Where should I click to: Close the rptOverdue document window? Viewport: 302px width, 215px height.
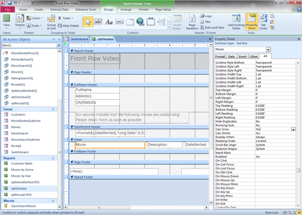coord(210,39)
